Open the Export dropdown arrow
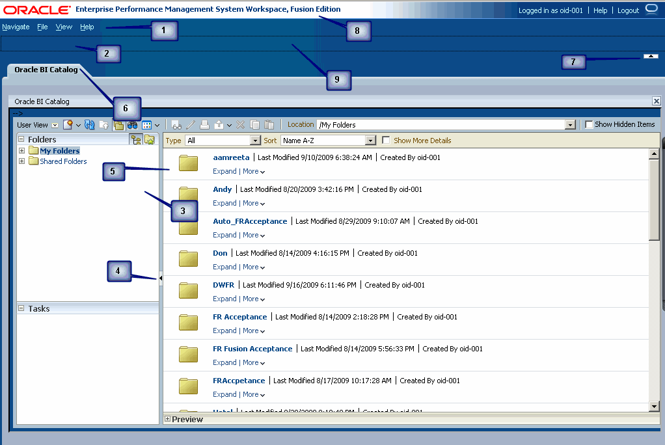The image size is (665, 445). tap(229, 125)
